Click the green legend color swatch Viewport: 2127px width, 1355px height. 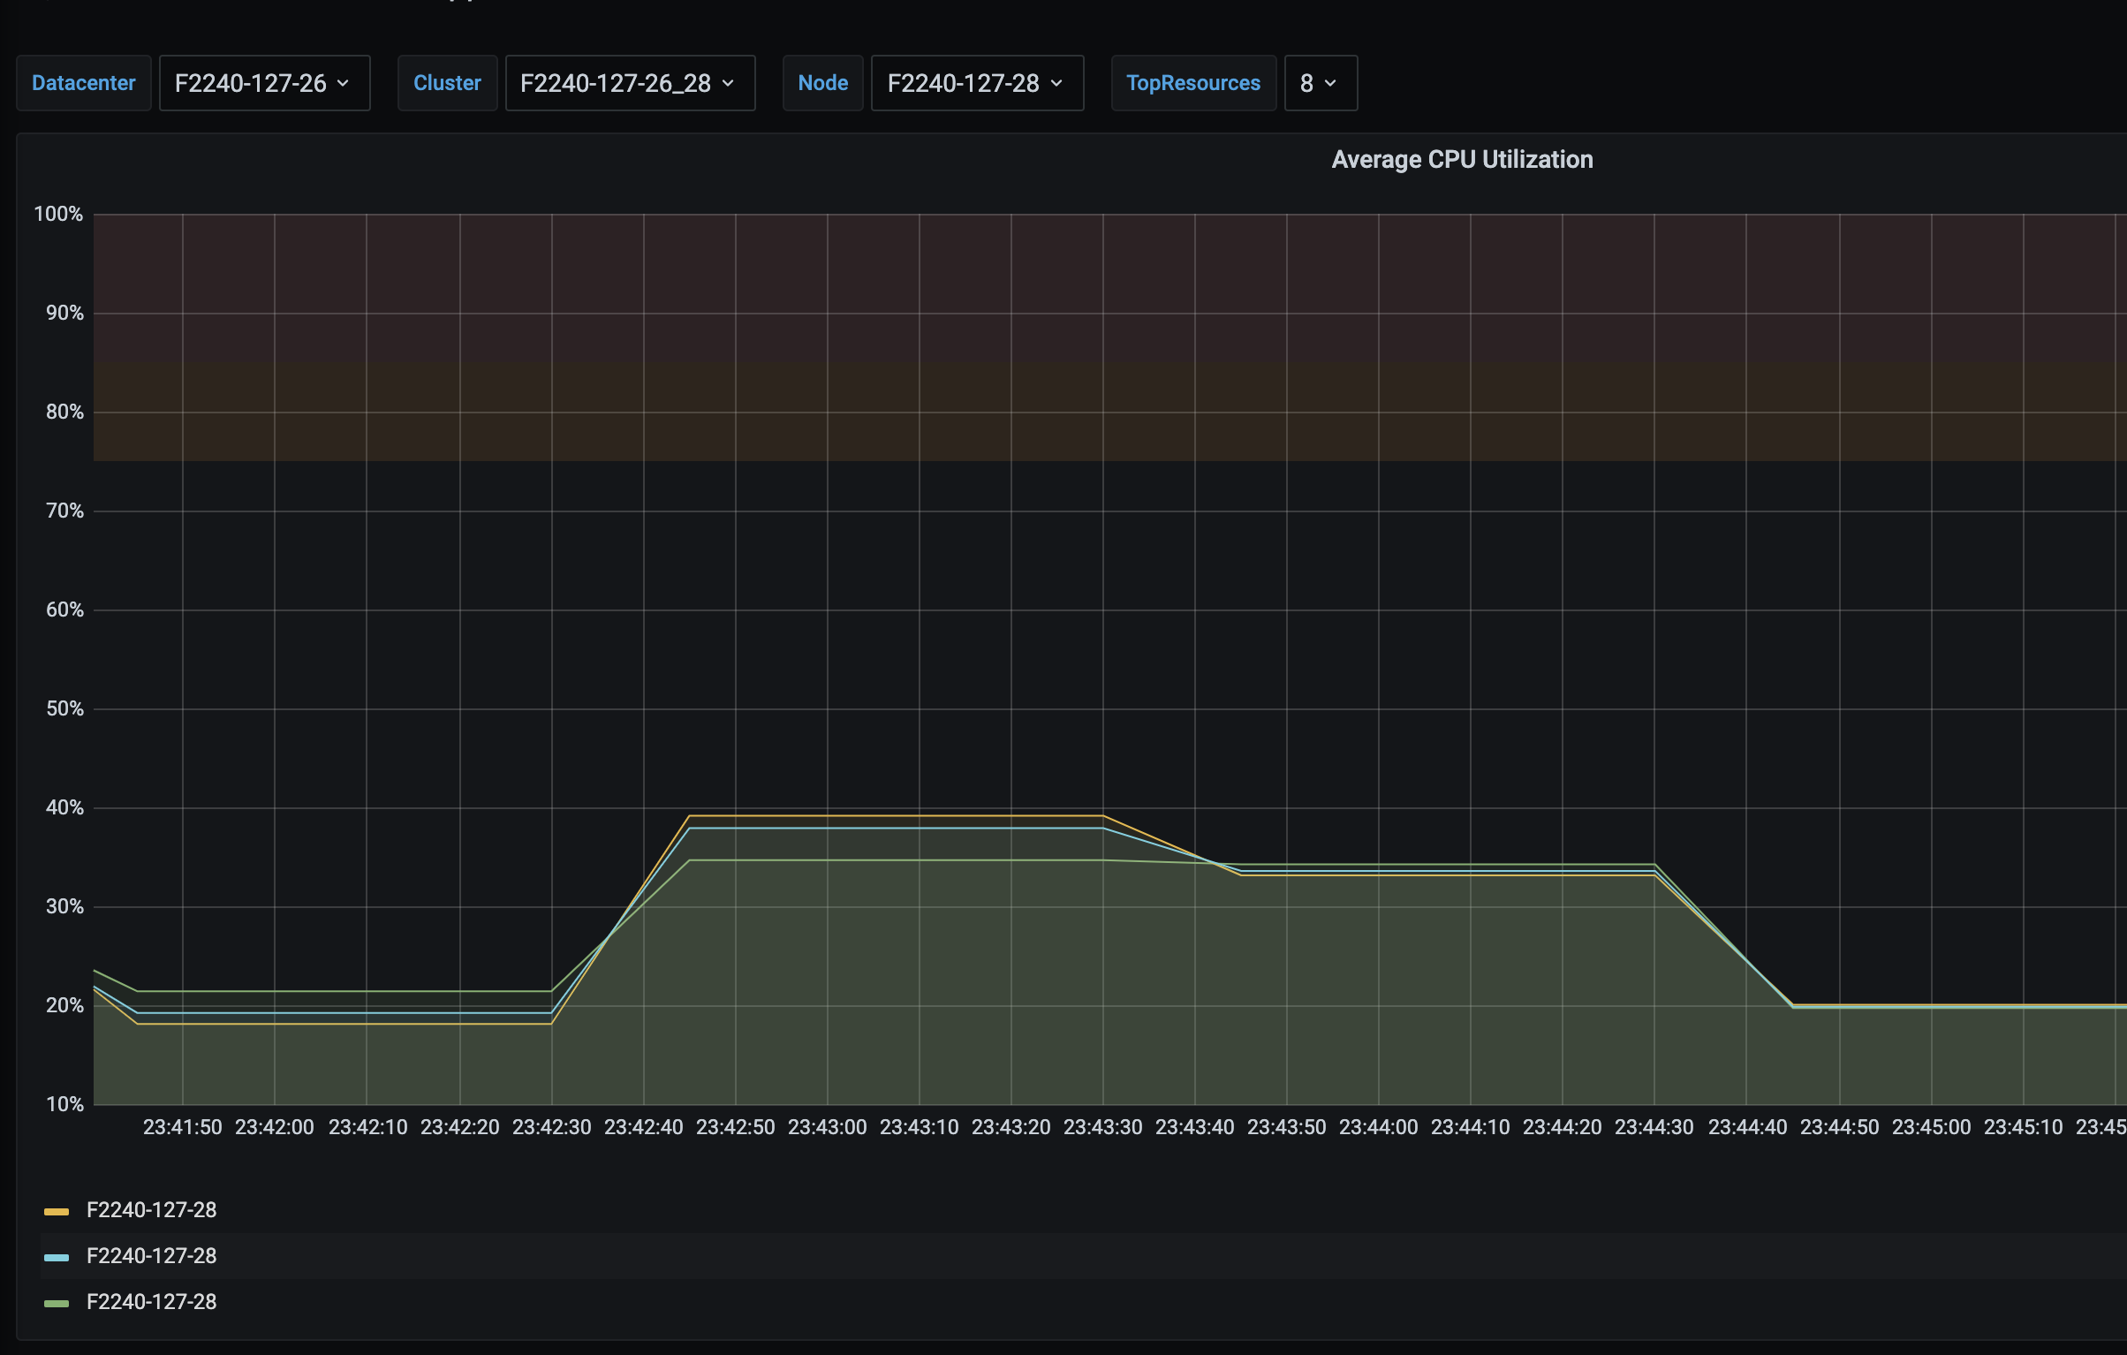(x=58, y=1302)
